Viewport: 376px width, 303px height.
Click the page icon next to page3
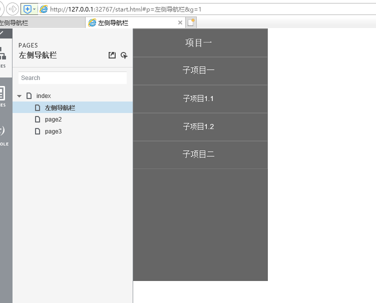pos(38,131)
